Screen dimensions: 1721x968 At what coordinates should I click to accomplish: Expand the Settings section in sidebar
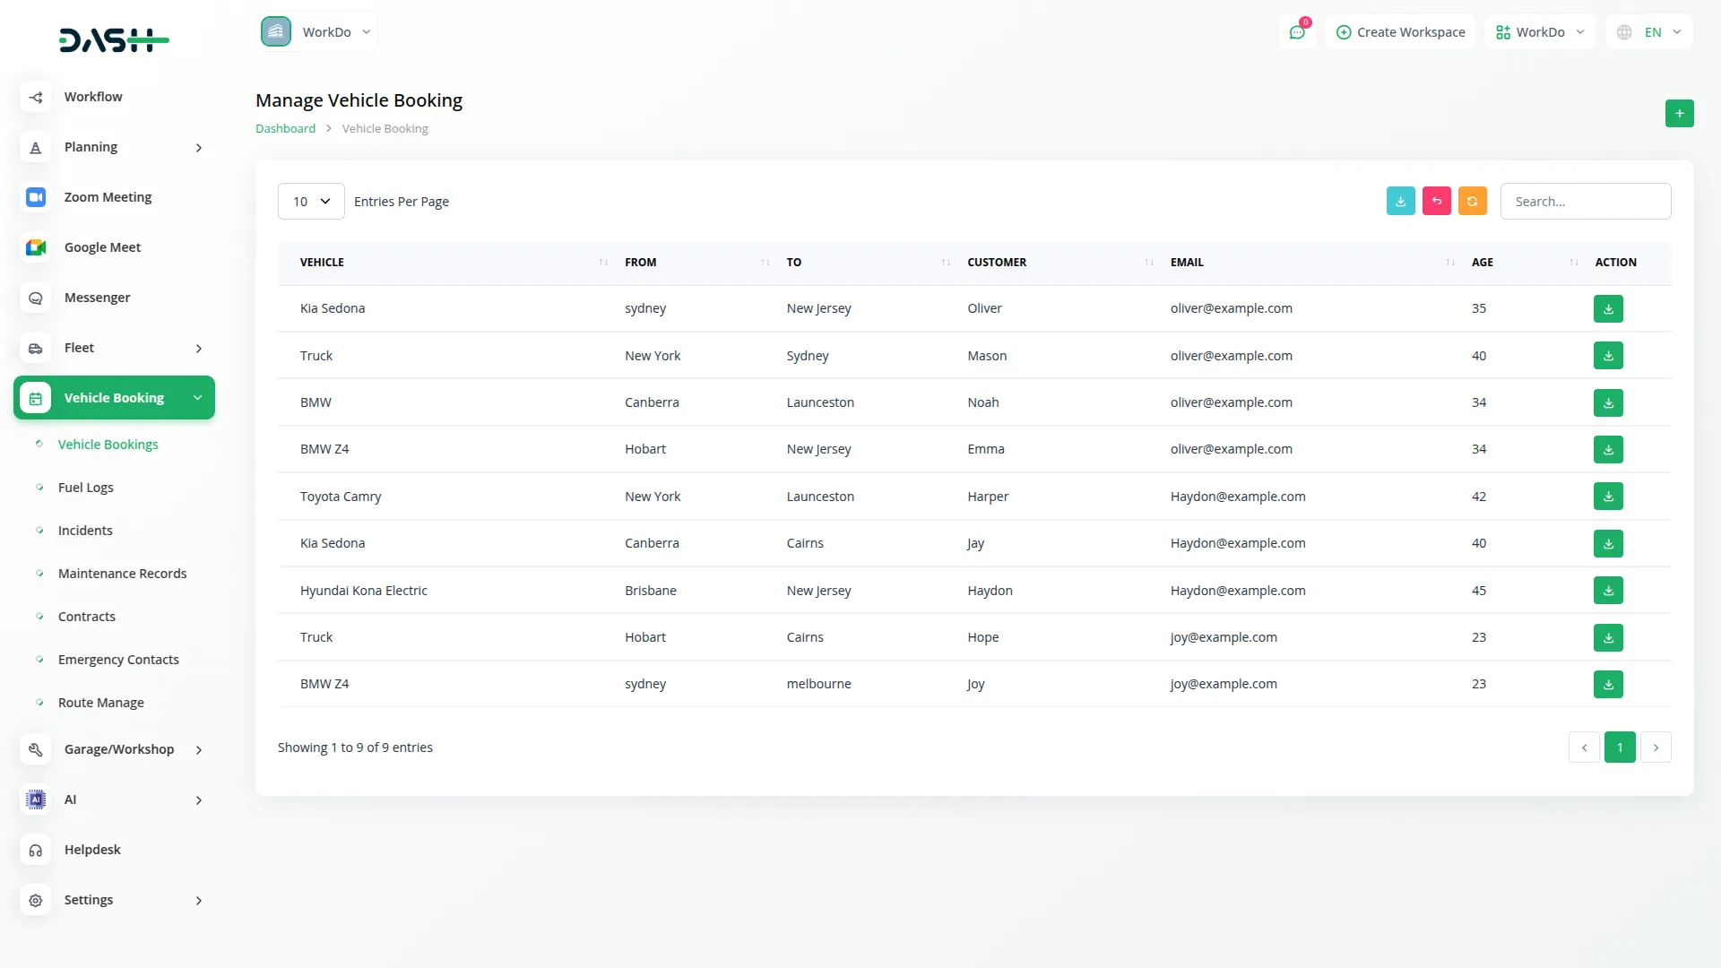(89, 900)
